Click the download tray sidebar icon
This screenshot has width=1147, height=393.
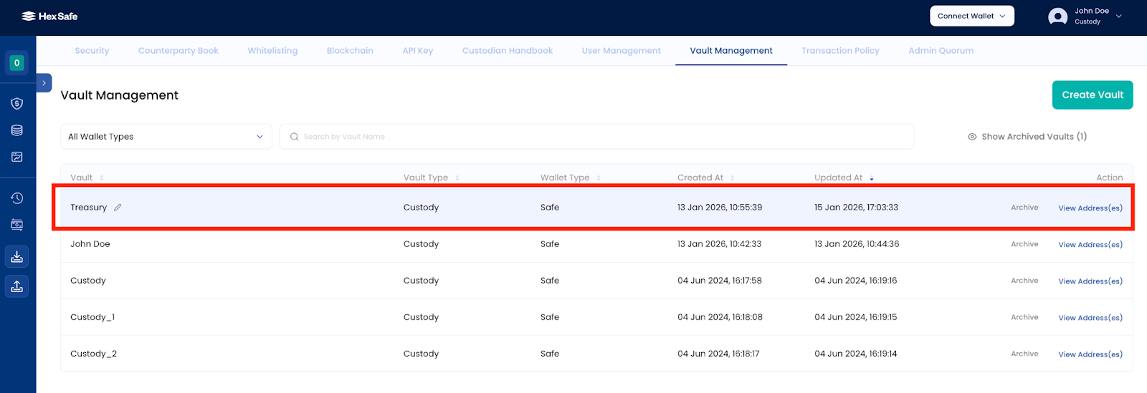[x=17, y=256]
